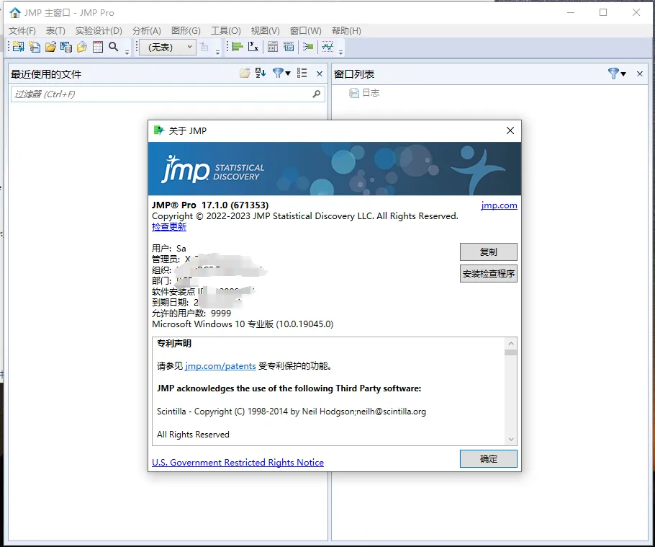655x547 pixels.
Task: Close the 关于 JMP dialog
Action: pos(510,130)
